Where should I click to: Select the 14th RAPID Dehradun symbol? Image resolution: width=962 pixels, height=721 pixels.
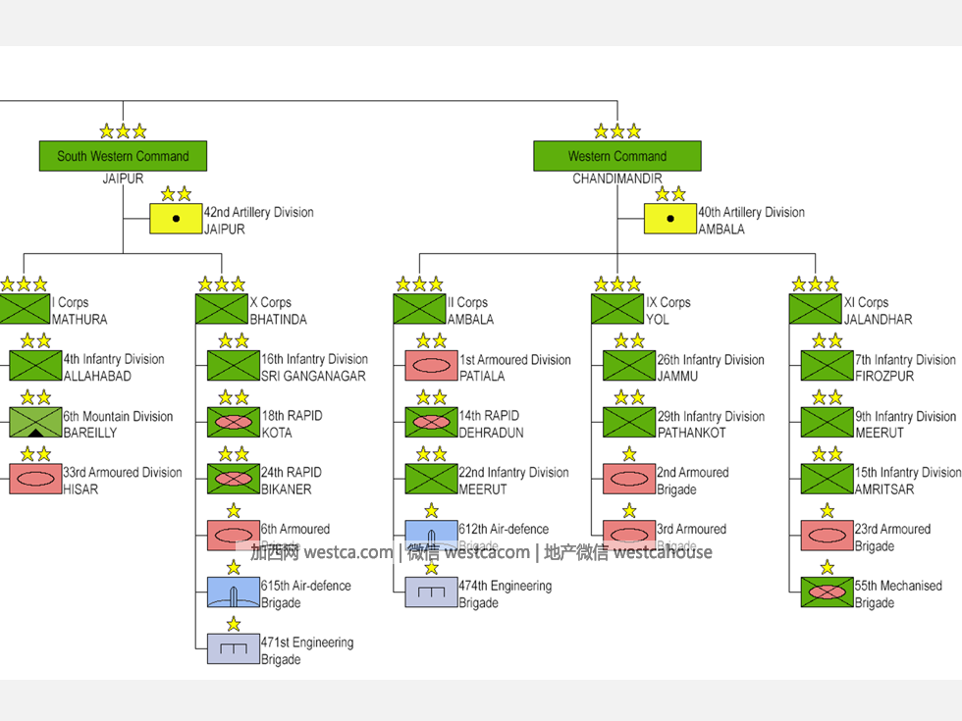[x=431, y=423]
